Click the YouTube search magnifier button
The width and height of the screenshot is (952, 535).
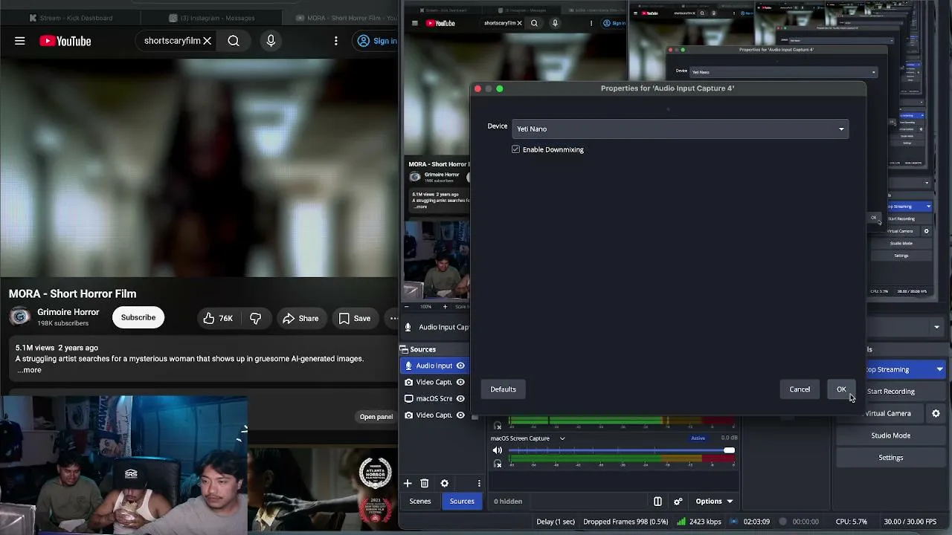(x=234, y=41)
